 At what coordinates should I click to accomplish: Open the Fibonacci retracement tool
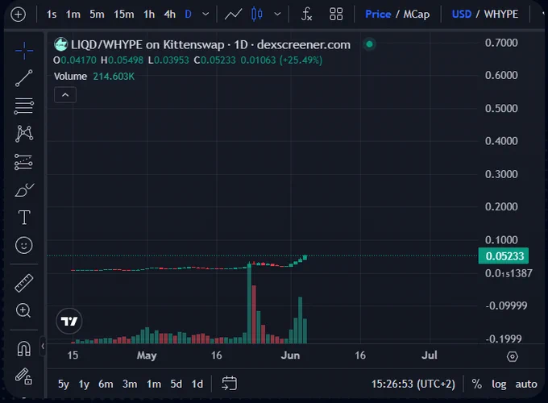pos(24,106)
